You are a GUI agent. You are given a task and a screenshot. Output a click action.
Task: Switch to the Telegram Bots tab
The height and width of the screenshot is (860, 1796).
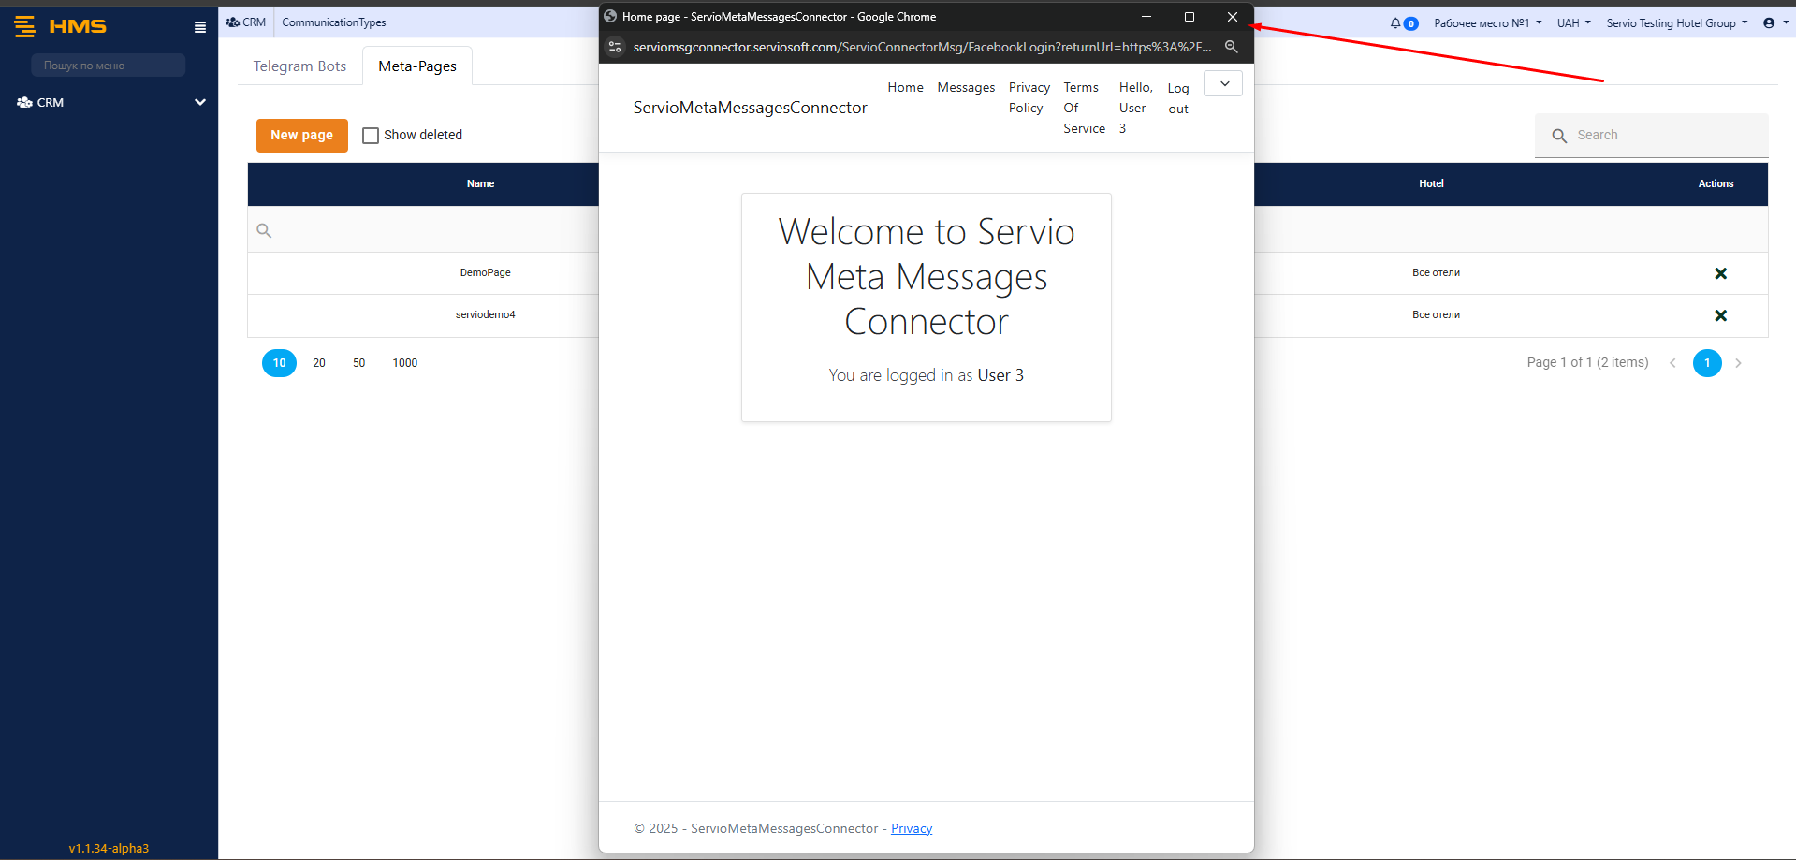click(x=299, y=66)
